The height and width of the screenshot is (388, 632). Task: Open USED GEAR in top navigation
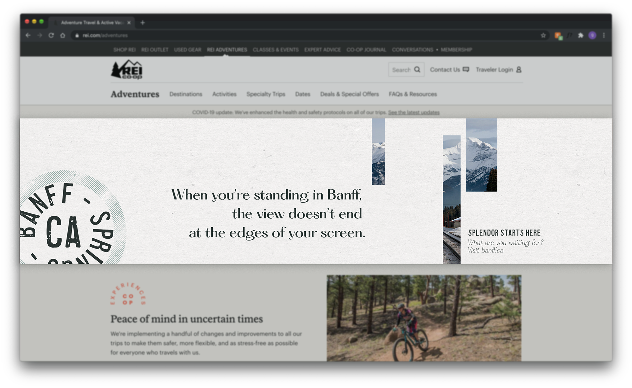[188, 50]
